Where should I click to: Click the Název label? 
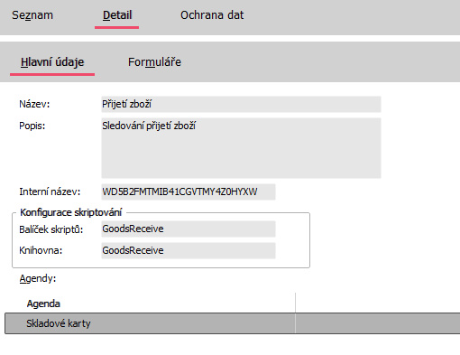pyautogui.click(x=34, y=104)
